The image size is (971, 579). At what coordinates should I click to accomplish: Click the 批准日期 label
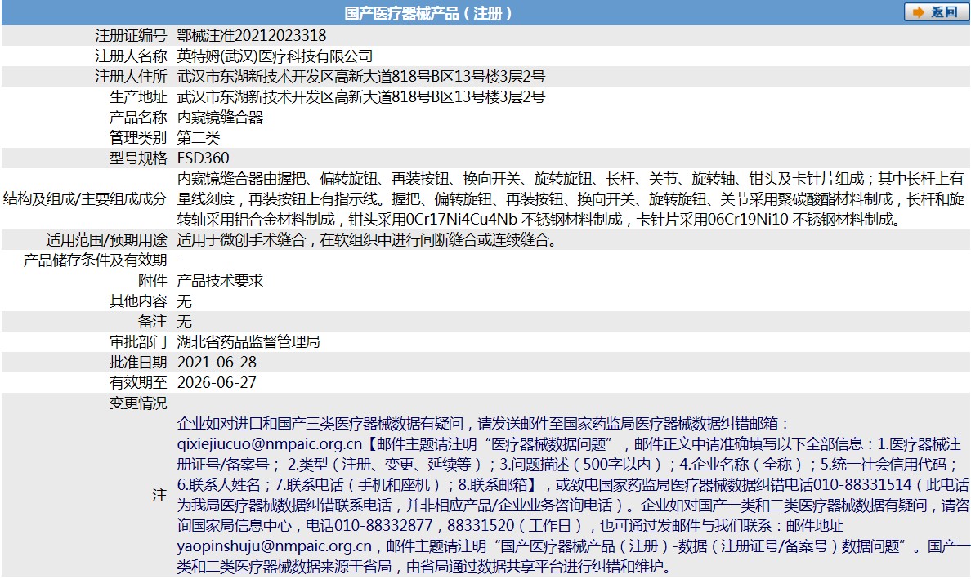(138, 363)
